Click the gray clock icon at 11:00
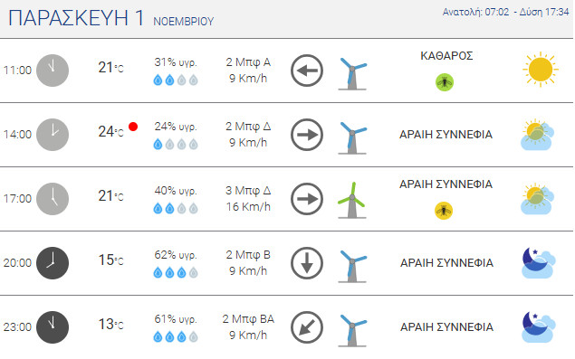This screenshot has width=575, height=359. [x=53, y=71]
